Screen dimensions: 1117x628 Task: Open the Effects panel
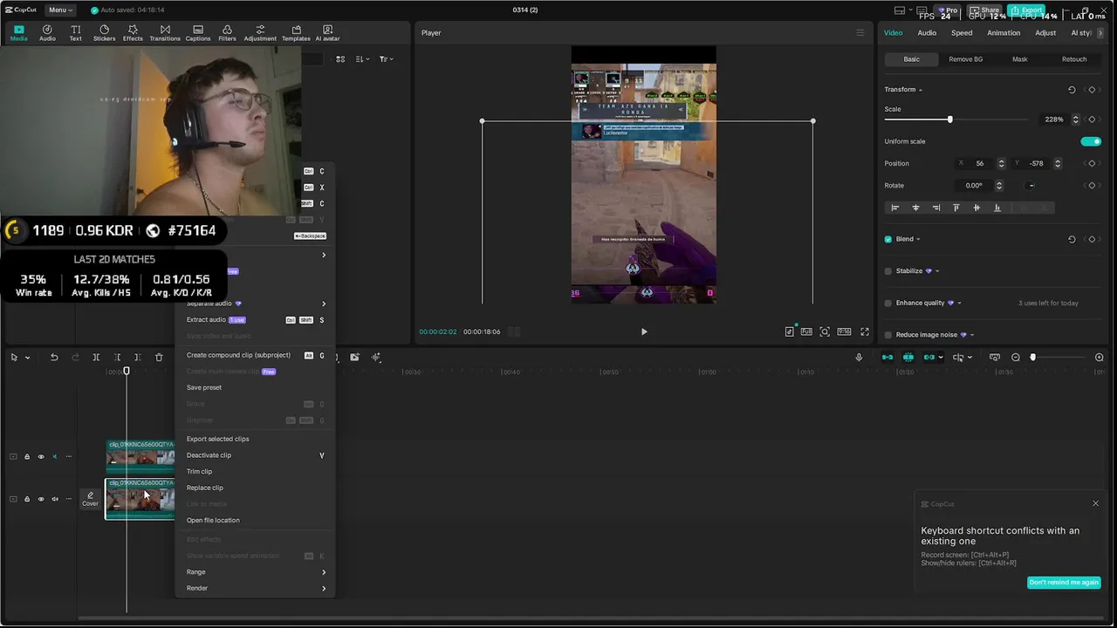click(x=133, y=33)
